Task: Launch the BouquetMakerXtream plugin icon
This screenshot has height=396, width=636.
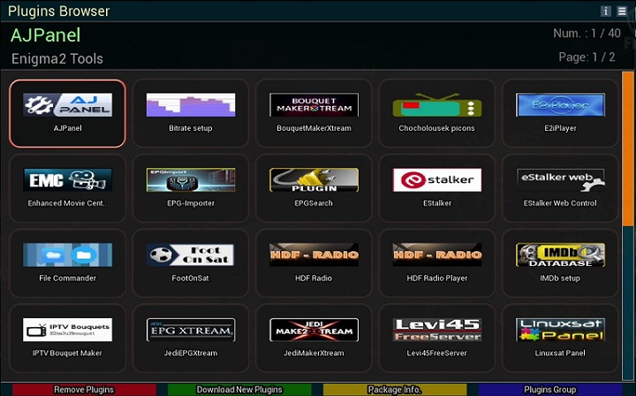Action: click(314, 104)
